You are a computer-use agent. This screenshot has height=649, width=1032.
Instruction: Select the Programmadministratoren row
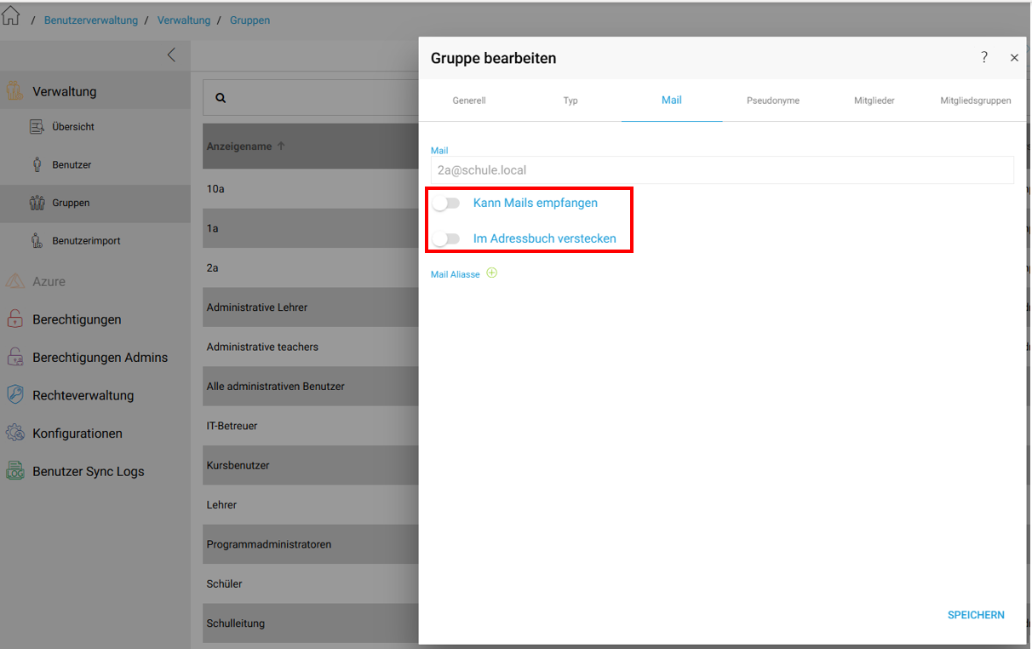point(310,544)
